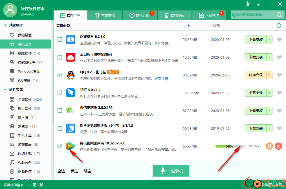Image resolution: width=286 pixels, height=189 pixels.
Task: Switch to 主题美化 tab
Action: (x=105, y=15)
